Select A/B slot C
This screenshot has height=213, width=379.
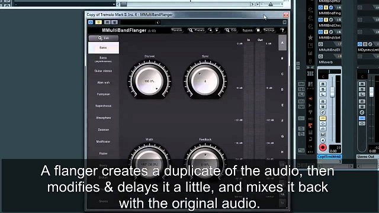pos(282,74)
